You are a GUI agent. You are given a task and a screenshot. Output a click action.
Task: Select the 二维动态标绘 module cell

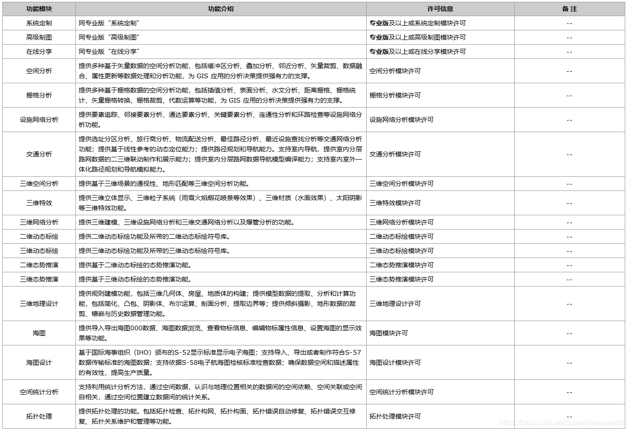pyautogui.click(x=39, y=236)
